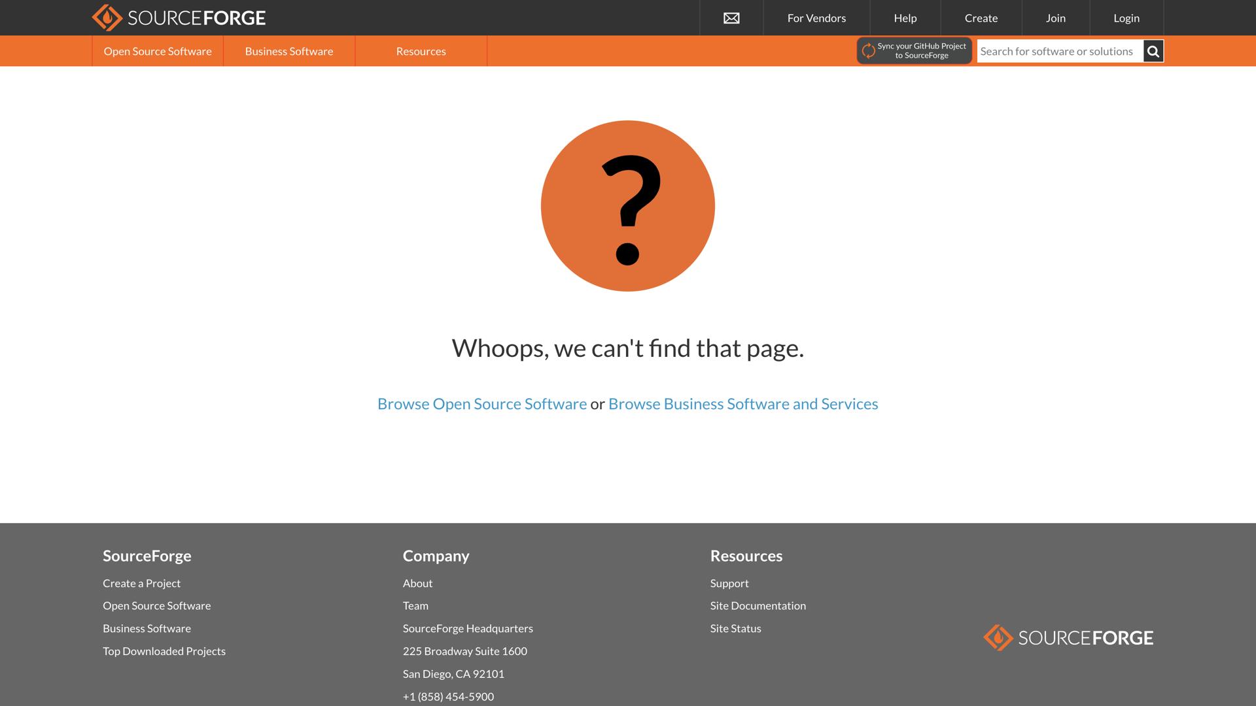Open the Help menu item
This screenshot has height=706, width=1256.
(x=905, y=18)
